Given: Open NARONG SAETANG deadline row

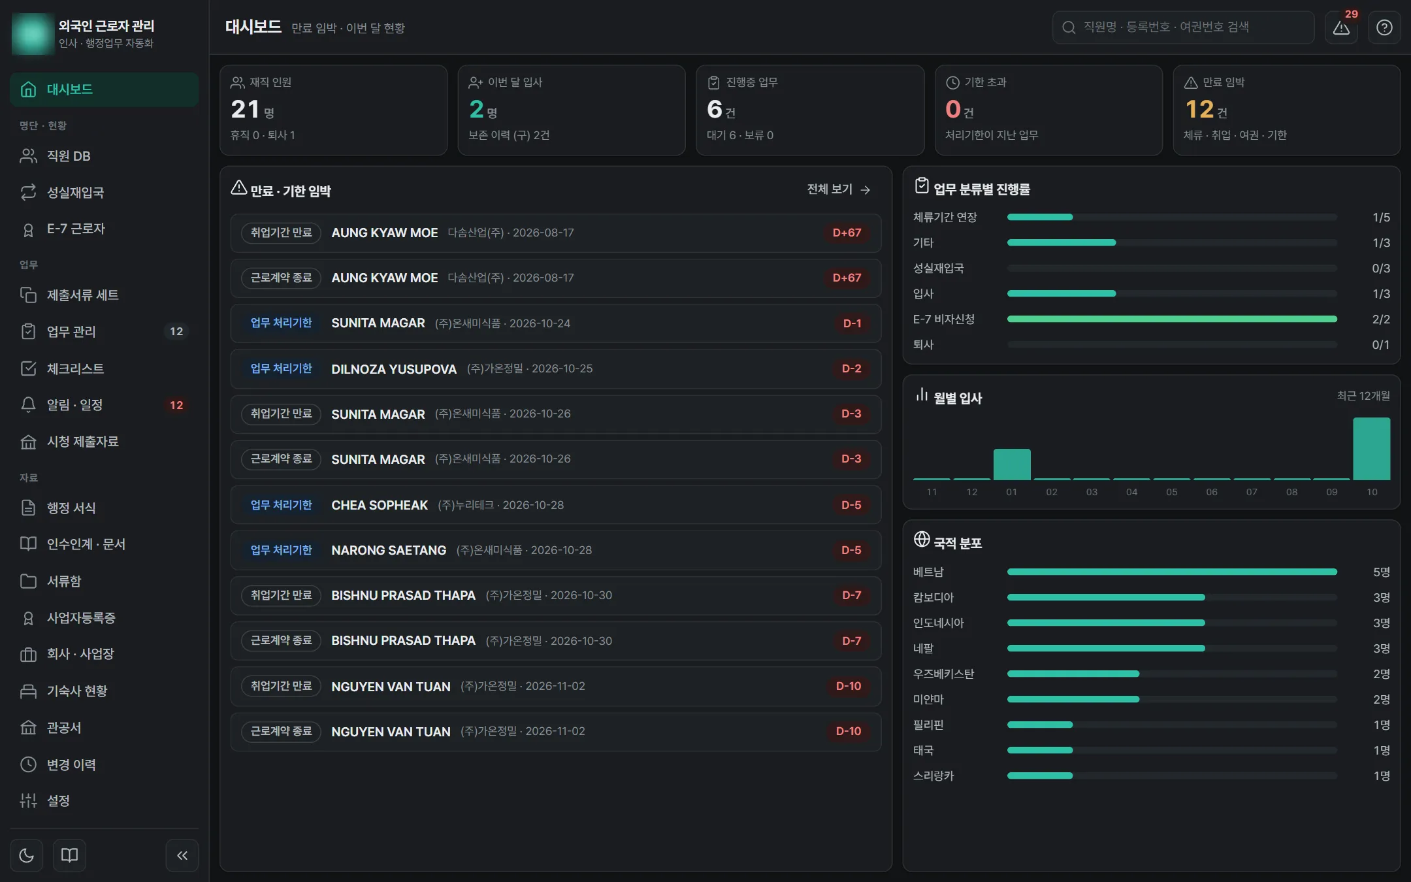Looking at the screenshot, I should pyautogui.click(x=556, y=550).
